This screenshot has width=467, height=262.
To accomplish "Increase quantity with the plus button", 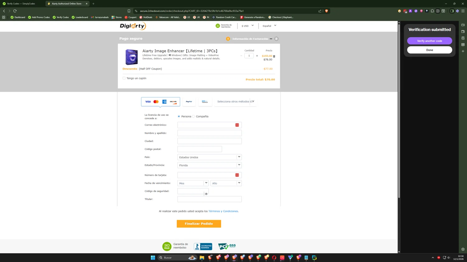I will tap(257, 56).
